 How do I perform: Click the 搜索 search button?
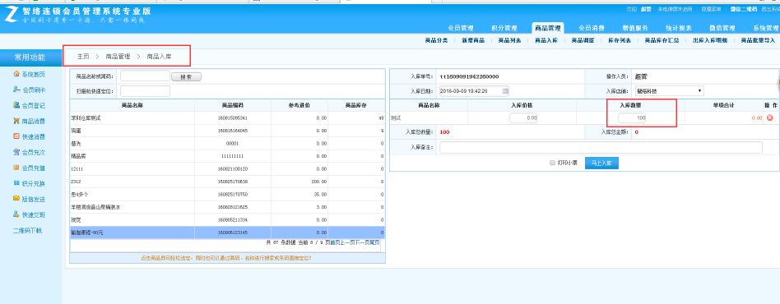point(186,77)
